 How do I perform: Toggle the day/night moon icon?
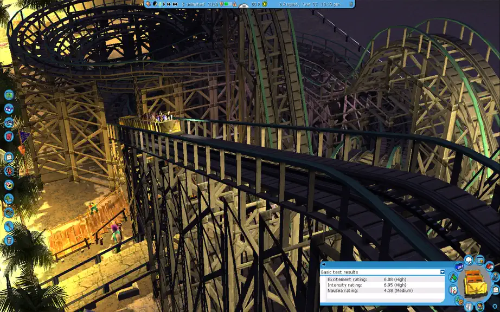pos(155,4)
